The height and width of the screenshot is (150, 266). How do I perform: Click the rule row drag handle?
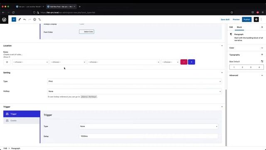[x=7, y=62]
